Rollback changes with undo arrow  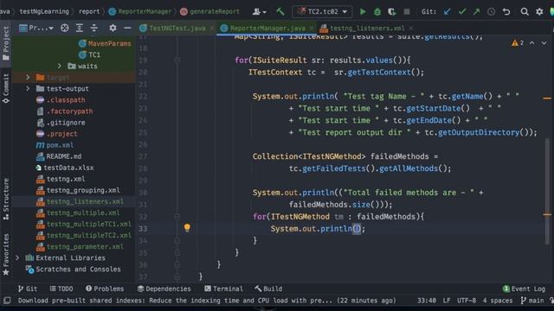(x=506, y=11)
